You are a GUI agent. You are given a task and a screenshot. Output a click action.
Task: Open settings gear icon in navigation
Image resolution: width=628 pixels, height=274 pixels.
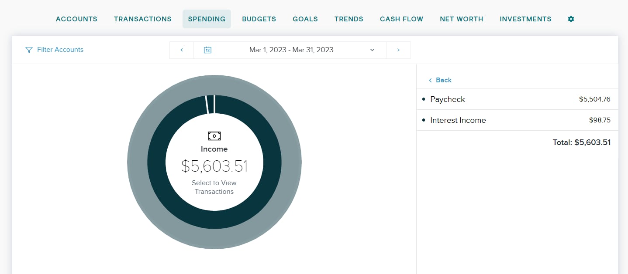coord(571,19)
